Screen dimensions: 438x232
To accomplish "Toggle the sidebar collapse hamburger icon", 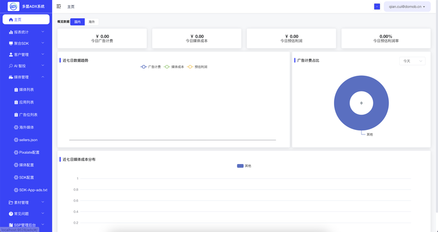I will point(59,6).
